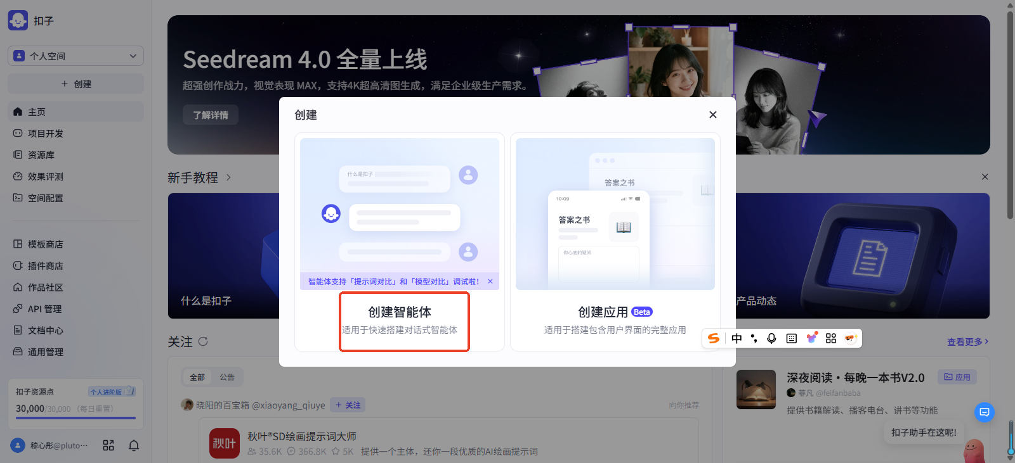Viewport: 1015px width, 463px height.
Task: Click the 深夜阅读 book thumbnail
Action: (x=756, y=390)
